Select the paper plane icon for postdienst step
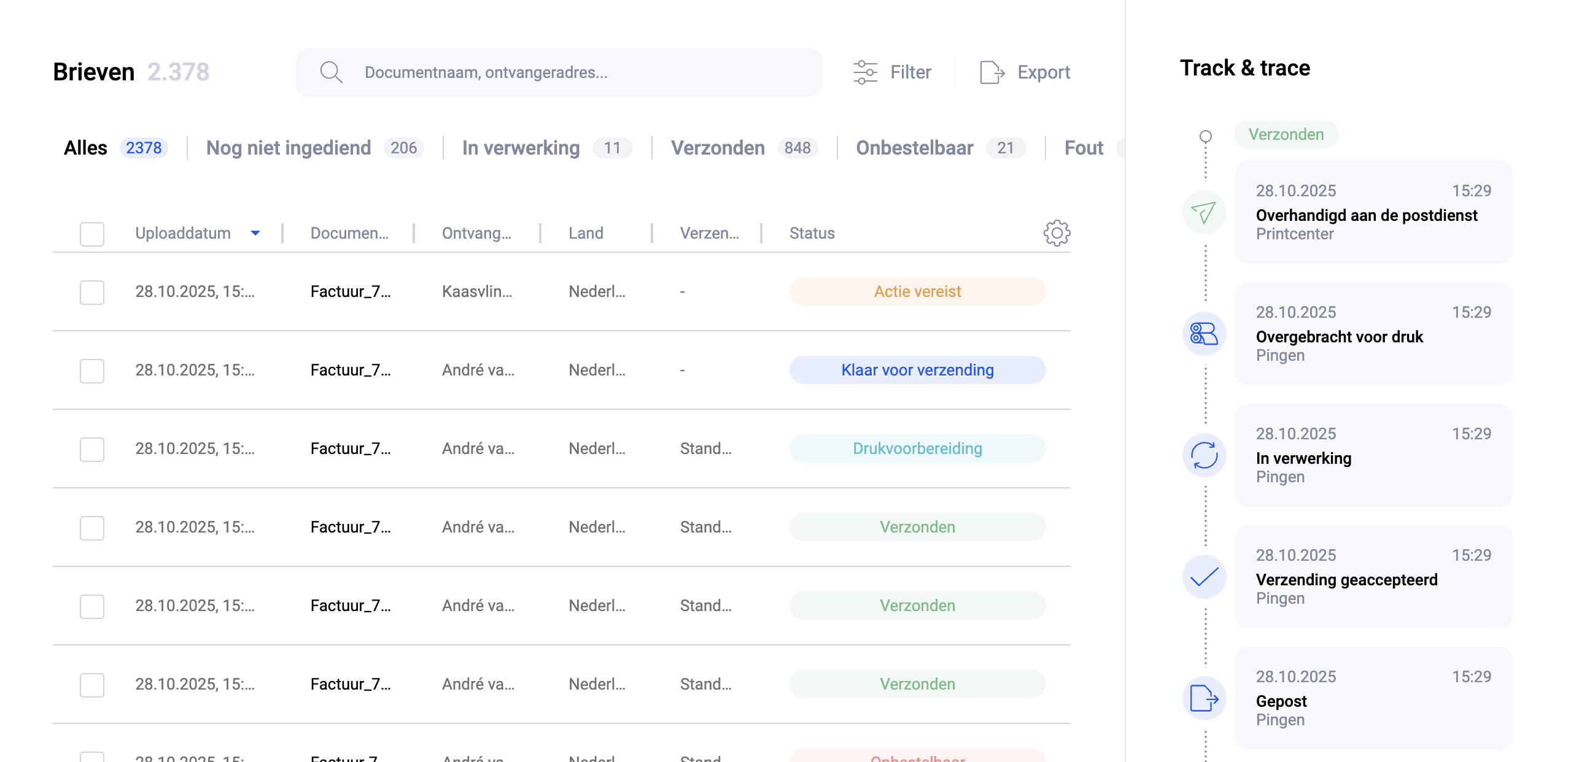Viewport: 1579px width, 762px height. click(x=1204, y=214)
